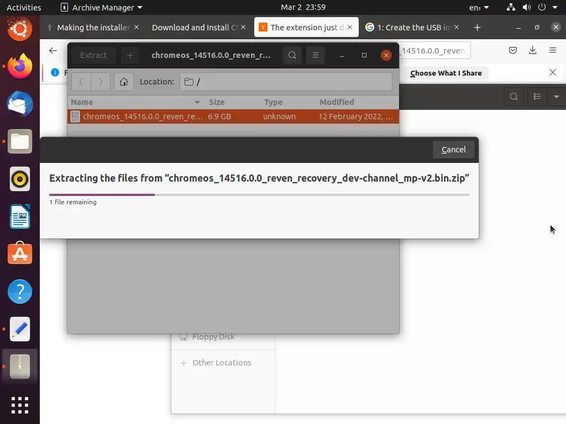
Task: Select the chromeos_14516.0.0_reven_re… file row
Action: point(233,116)
